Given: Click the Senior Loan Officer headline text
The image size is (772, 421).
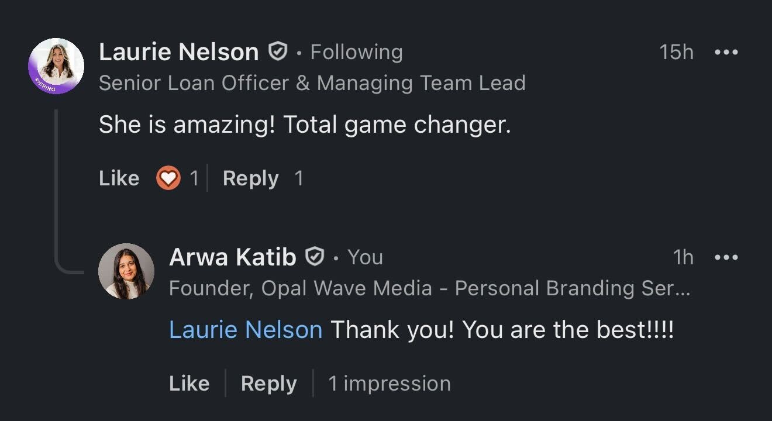Looking at the screenshot, I should tap(312, 83).
